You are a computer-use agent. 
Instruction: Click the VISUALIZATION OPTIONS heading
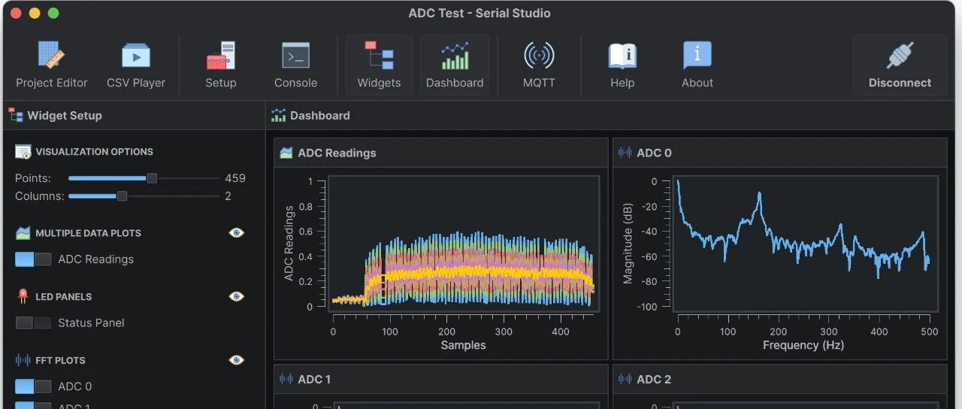(94, 152)
